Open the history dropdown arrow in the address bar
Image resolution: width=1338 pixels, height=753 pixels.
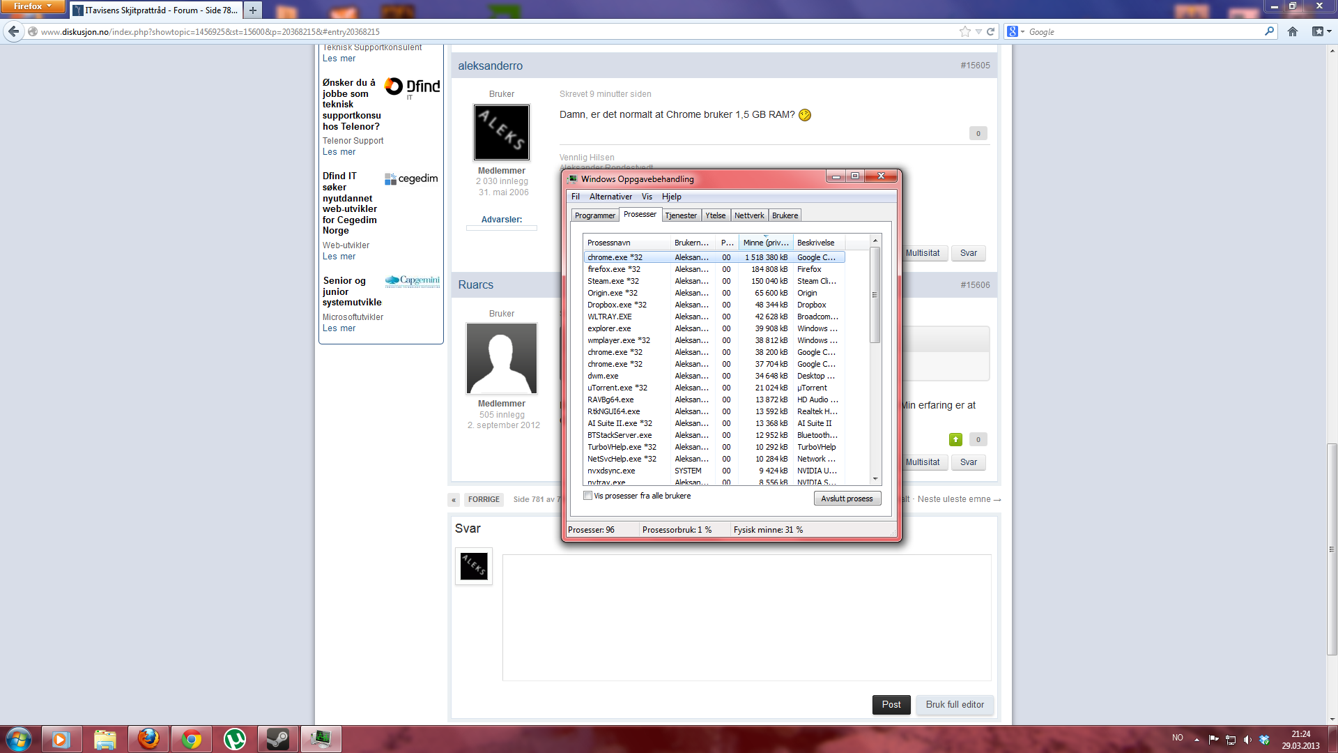(978, 31)
